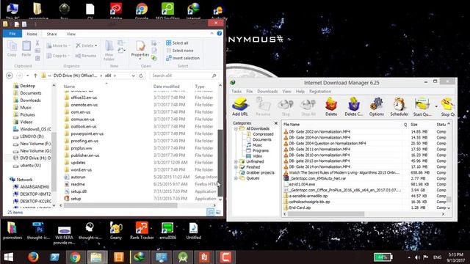
Task: Open the Scheduler clock icon in IDM
Action: pos(399,107)
